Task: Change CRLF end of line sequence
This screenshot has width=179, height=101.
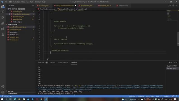Action: pos(153,96)
